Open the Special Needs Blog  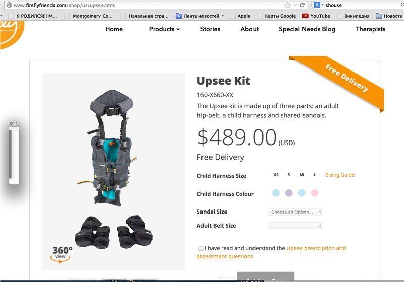tap(307, 29)
